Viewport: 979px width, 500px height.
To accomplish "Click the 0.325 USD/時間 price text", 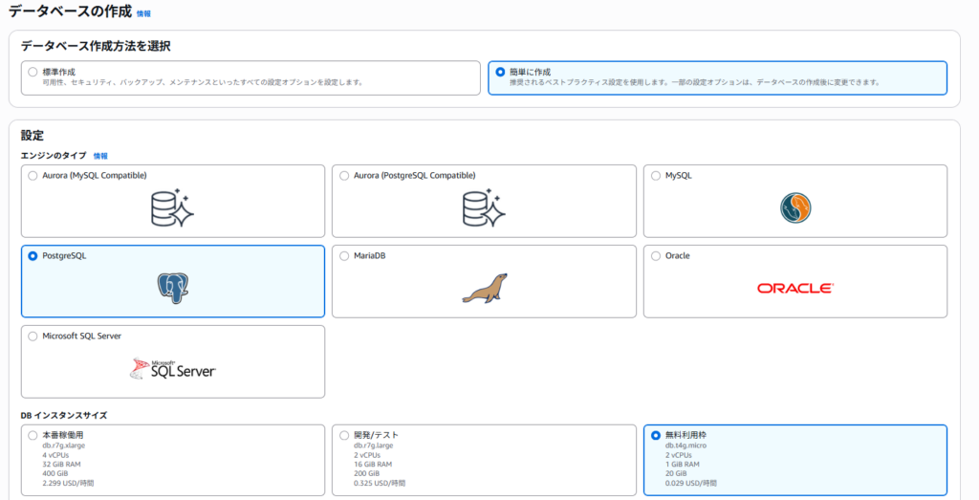I will click(x=380, y=483).
